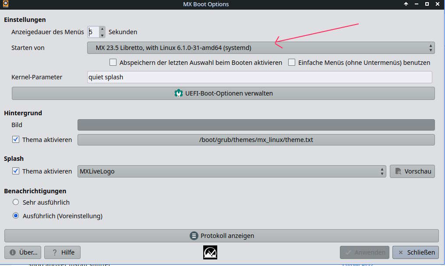The width and height of the screenshot is (445, 266).
Task: Increase menu timeout with the up arrow
Action: pyautogui.click(x=102, y=29)
